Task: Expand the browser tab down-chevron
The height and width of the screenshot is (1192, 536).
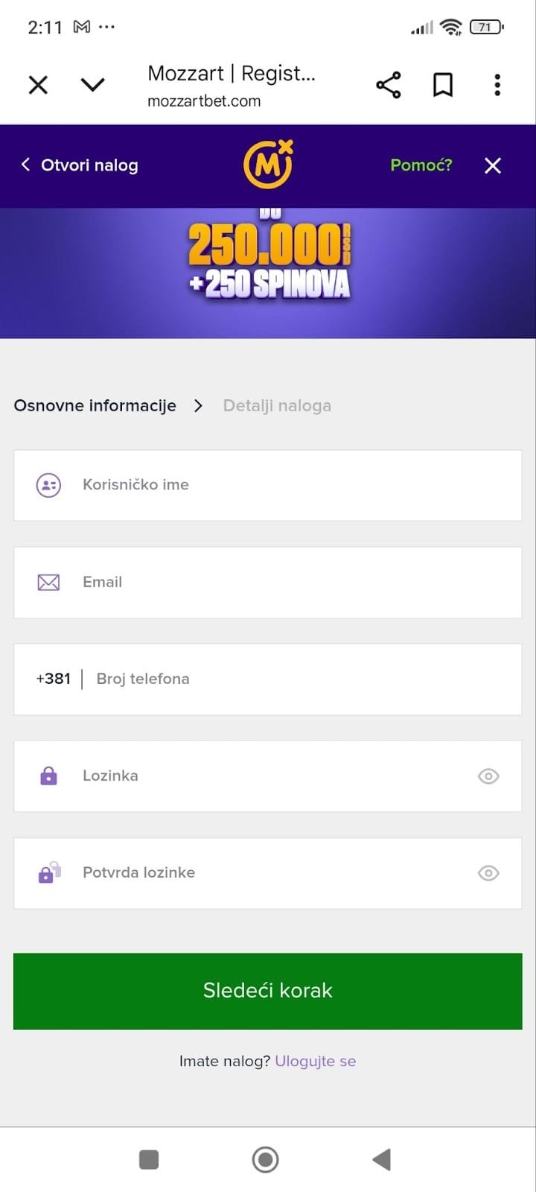Action: pos(93,85)
